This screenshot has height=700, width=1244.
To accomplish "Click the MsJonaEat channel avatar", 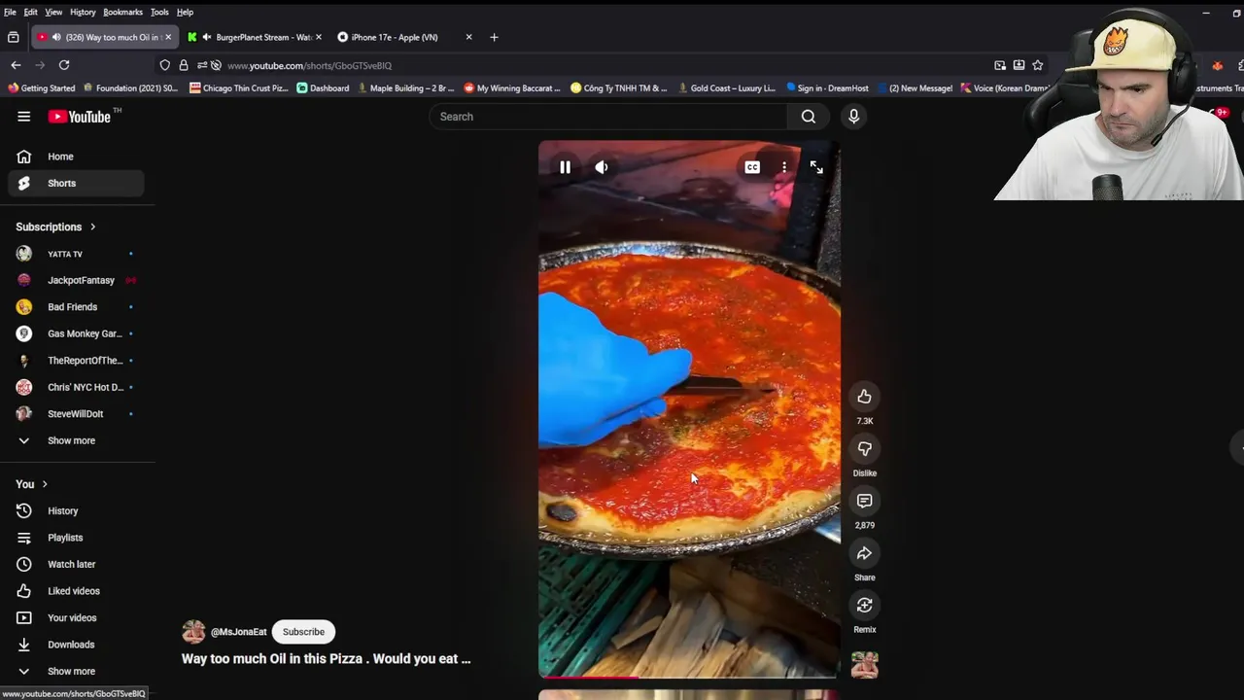I will click(193, 632).
